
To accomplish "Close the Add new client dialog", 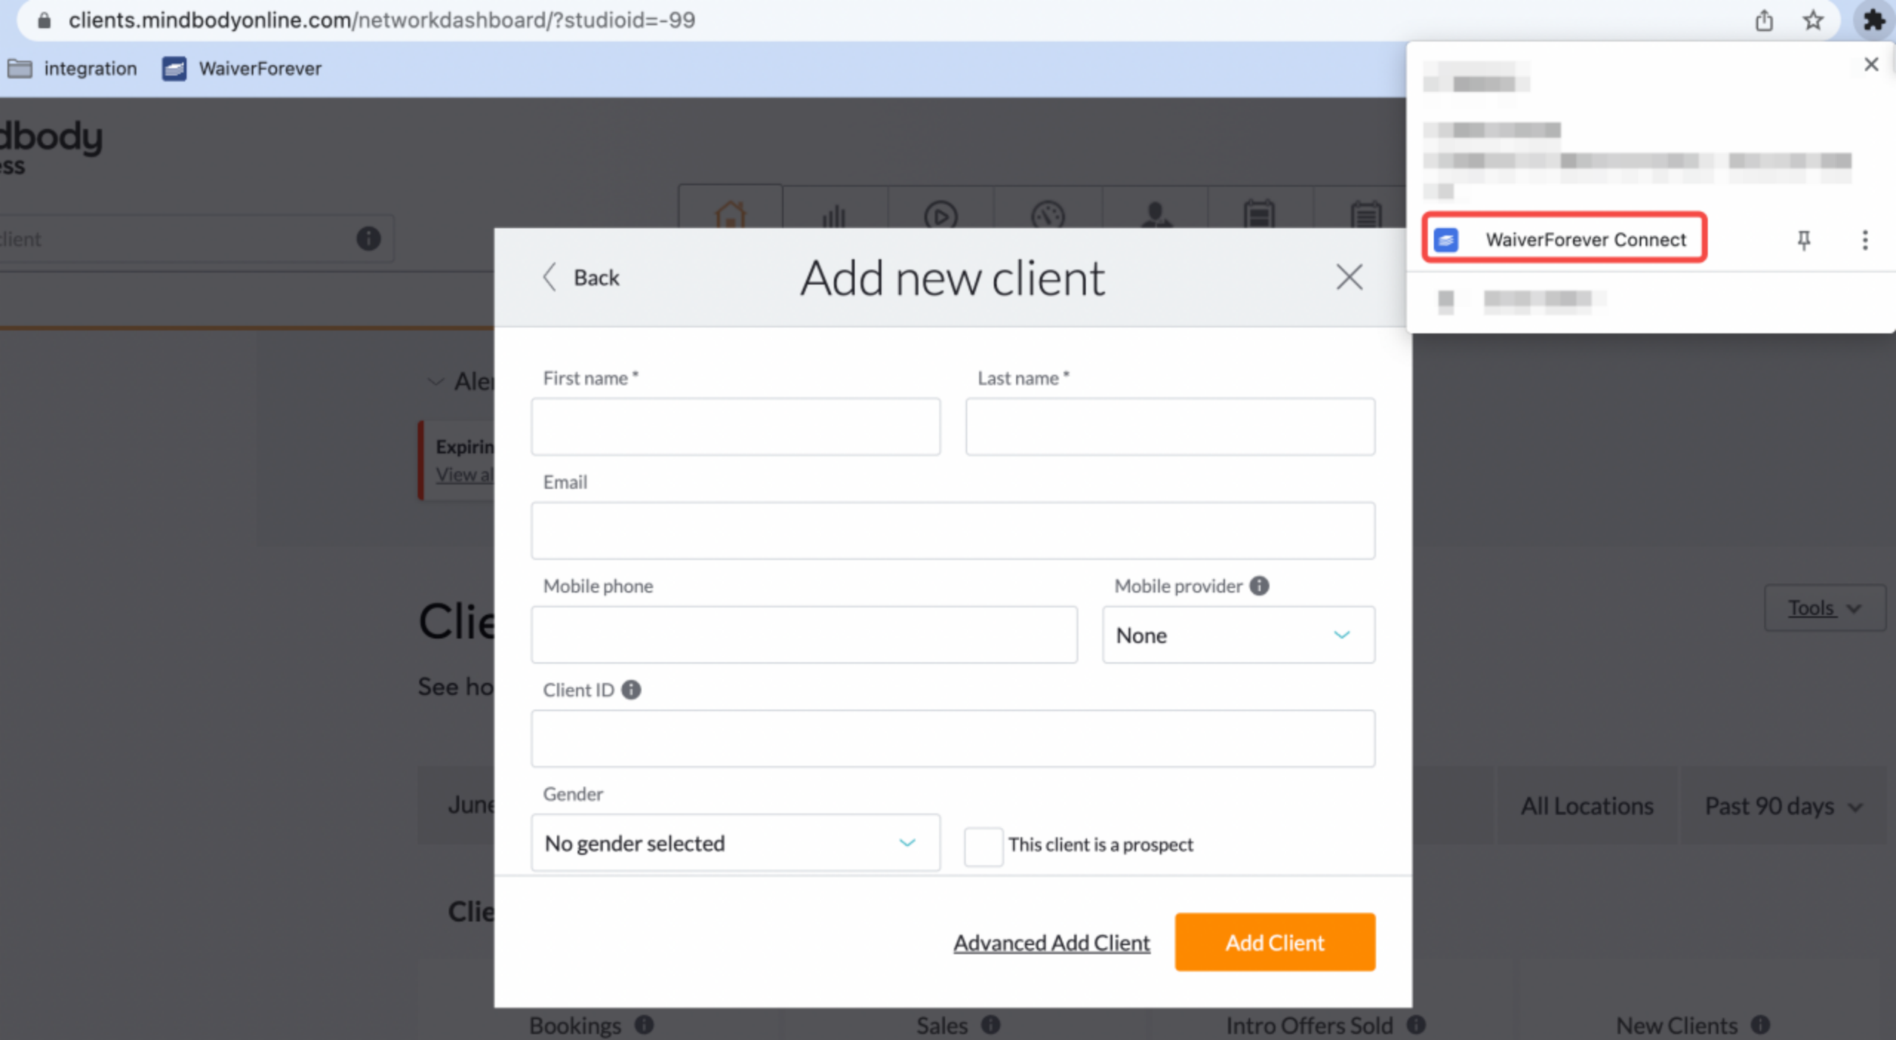I will point(1349,277).
